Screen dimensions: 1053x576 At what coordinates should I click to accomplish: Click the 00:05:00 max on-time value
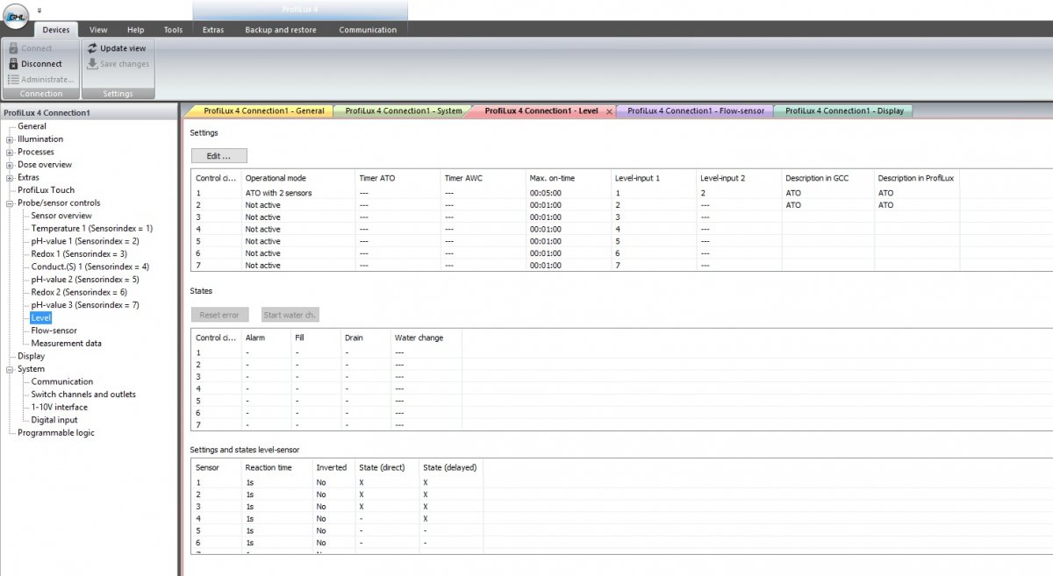coord(546,193)
